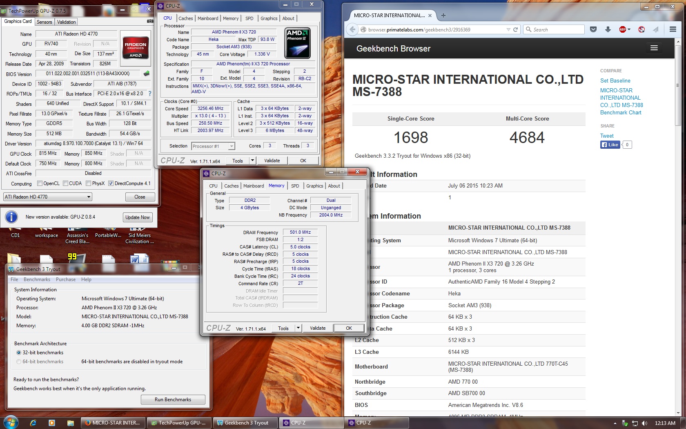Switch to the Validation tab in GPU-Z

click(x=66, y=22)
